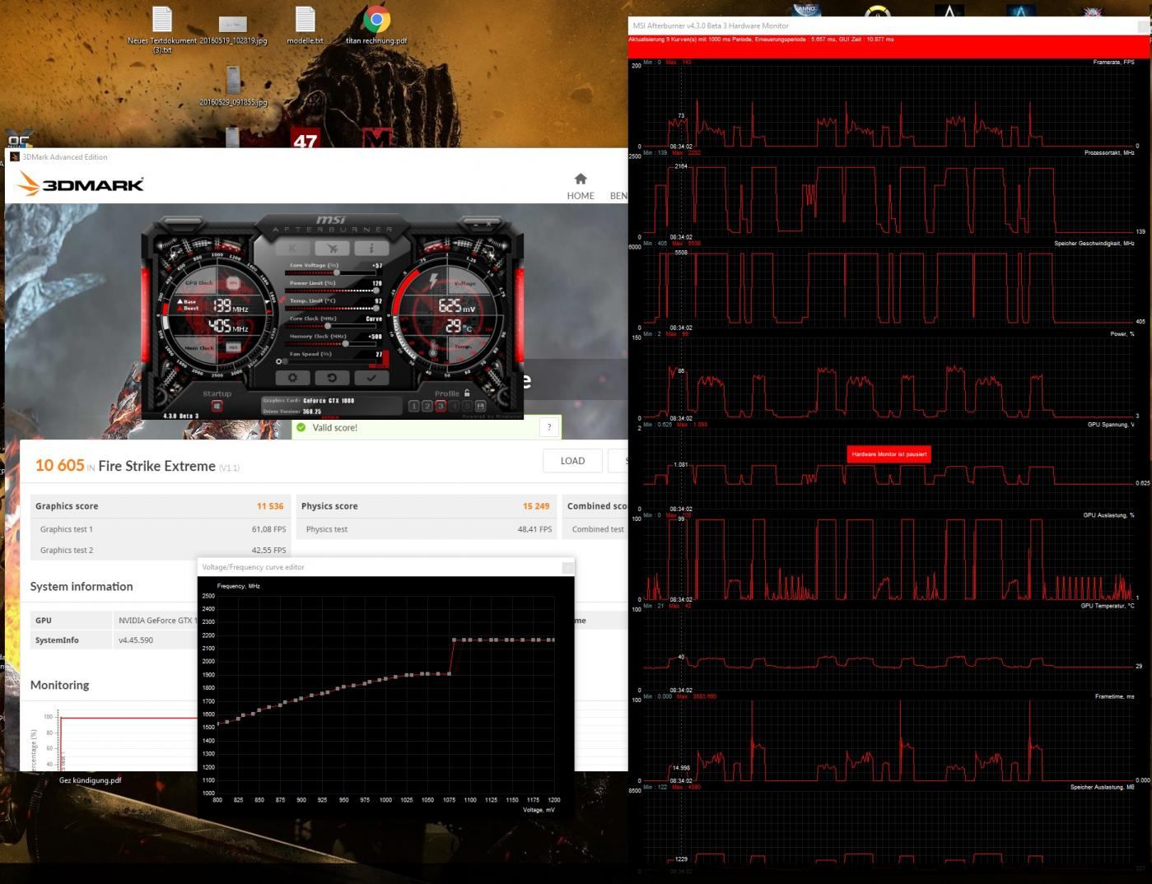Screen dimensions: 1152x884
Task: Save profile using the floppy disk icon
Action: point(481,406)
